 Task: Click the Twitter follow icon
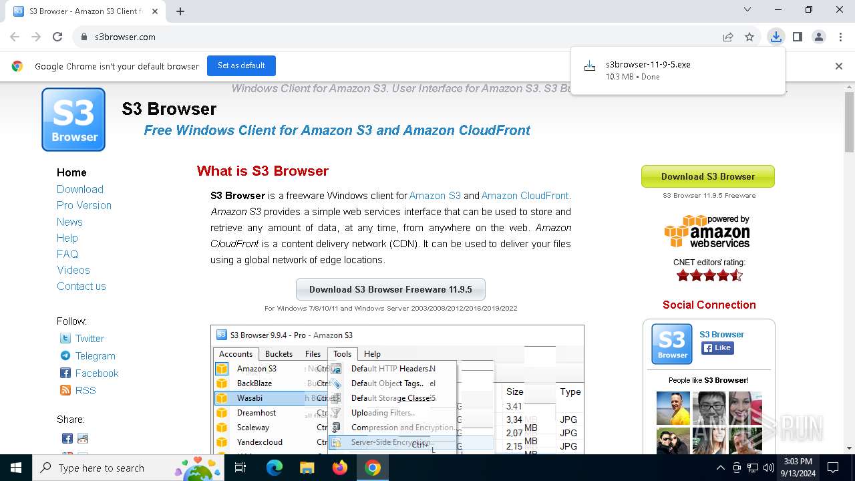tap(65, 339)
